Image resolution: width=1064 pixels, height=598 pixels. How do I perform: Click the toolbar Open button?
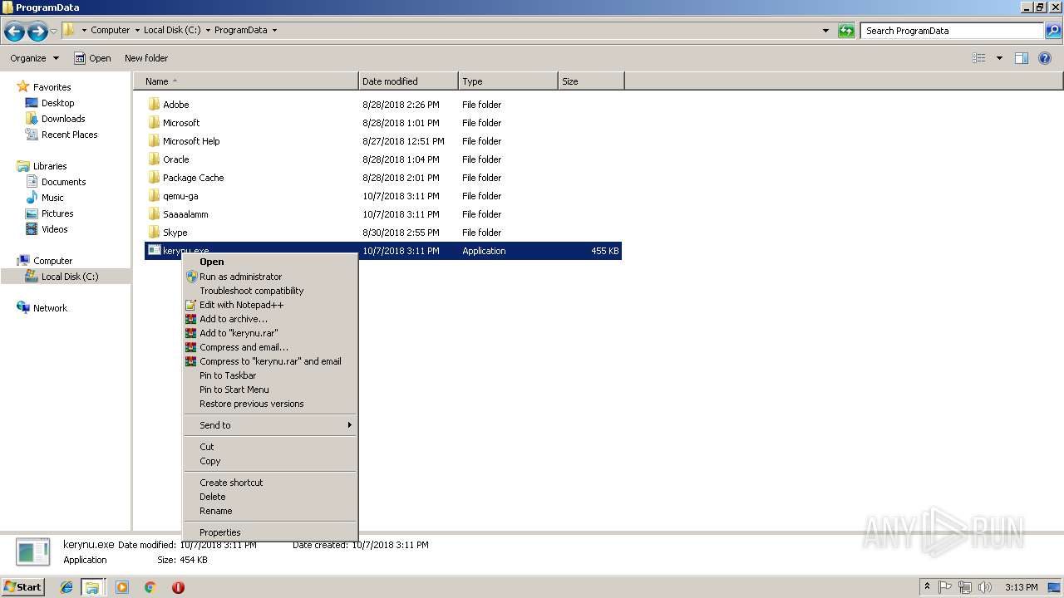pos(92,58)
